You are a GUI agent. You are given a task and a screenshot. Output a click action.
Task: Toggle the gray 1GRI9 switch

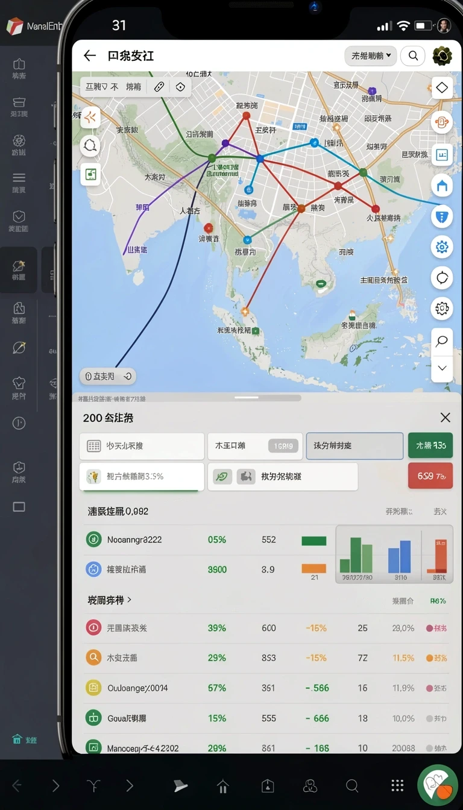pyautogui.click(x=283, y=446)
